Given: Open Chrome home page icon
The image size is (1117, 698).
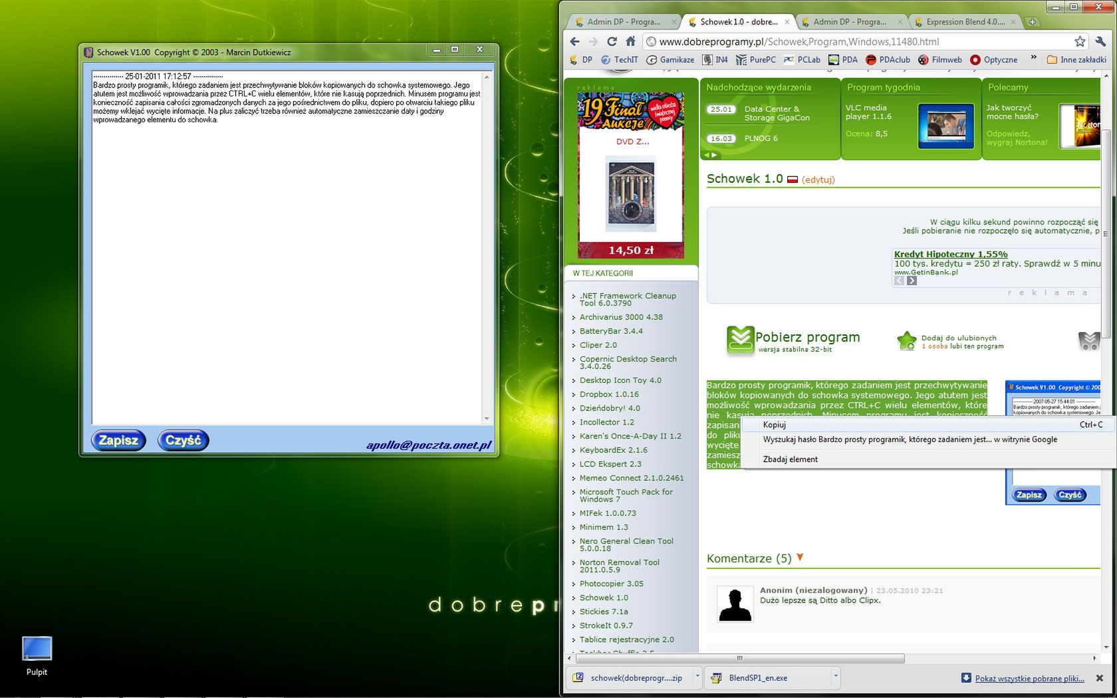Looking at the screenshot, I should 630,41.
